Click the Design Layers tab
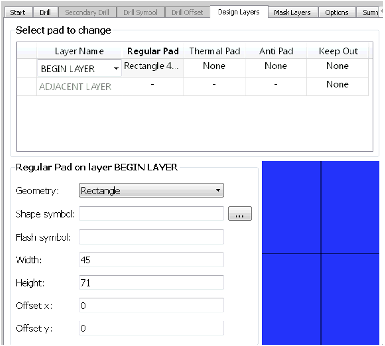 click(x=238, y=12)
